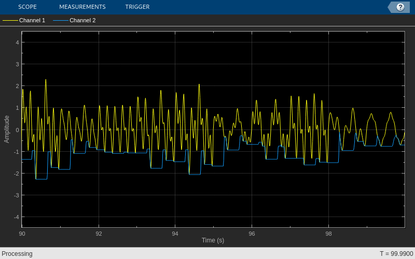Click the T = 99.9900 time readout
This screenshot has width=415, height=259.
click(x=396, y=254)
